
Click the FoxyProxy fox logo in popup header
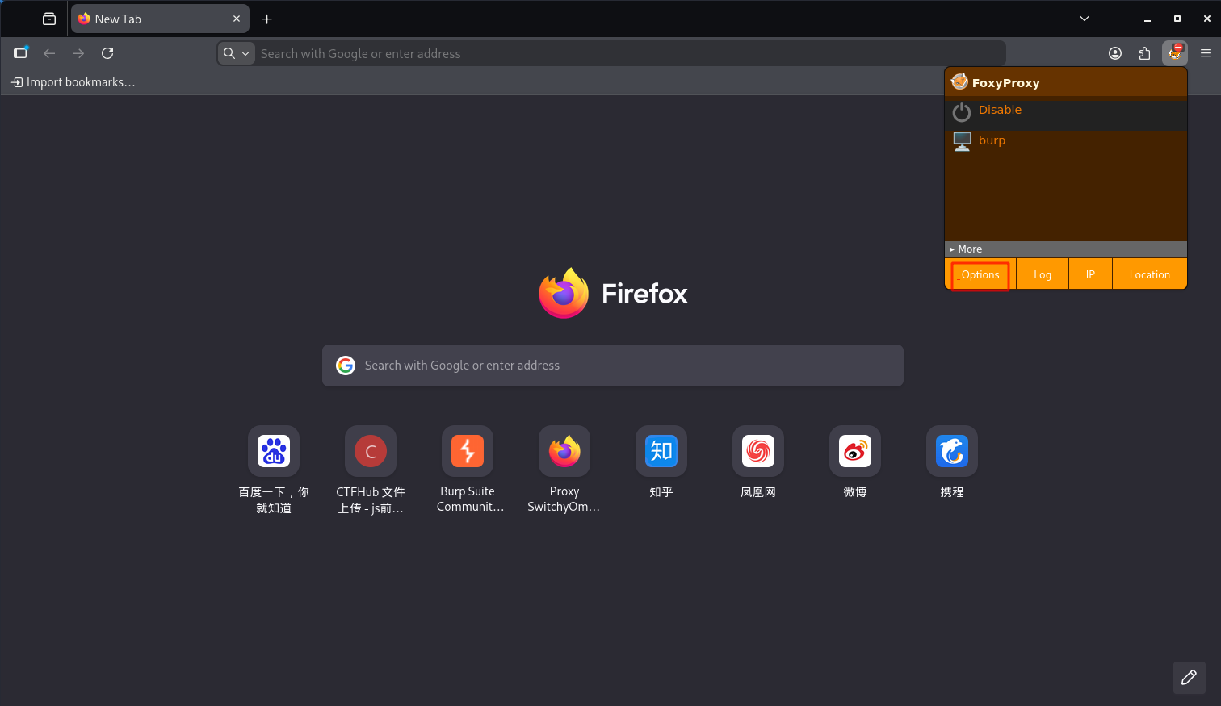pyautogui.click(x=959, y=81)
